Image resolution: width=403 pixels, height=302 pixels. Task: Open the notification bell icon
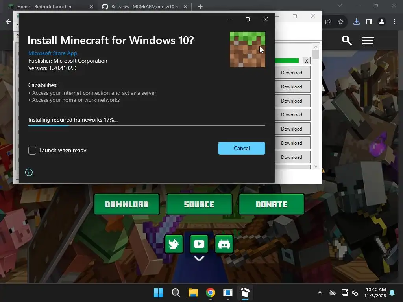tap(392, 293)
